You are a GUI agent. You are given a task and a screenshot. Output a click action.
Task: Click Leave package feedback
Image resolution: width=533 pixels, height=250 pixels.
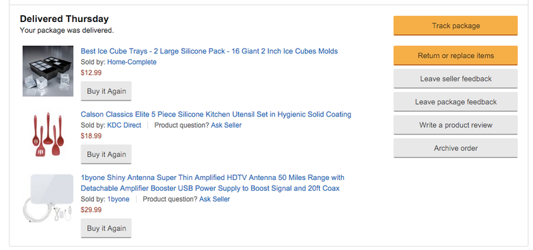point(456,102)
